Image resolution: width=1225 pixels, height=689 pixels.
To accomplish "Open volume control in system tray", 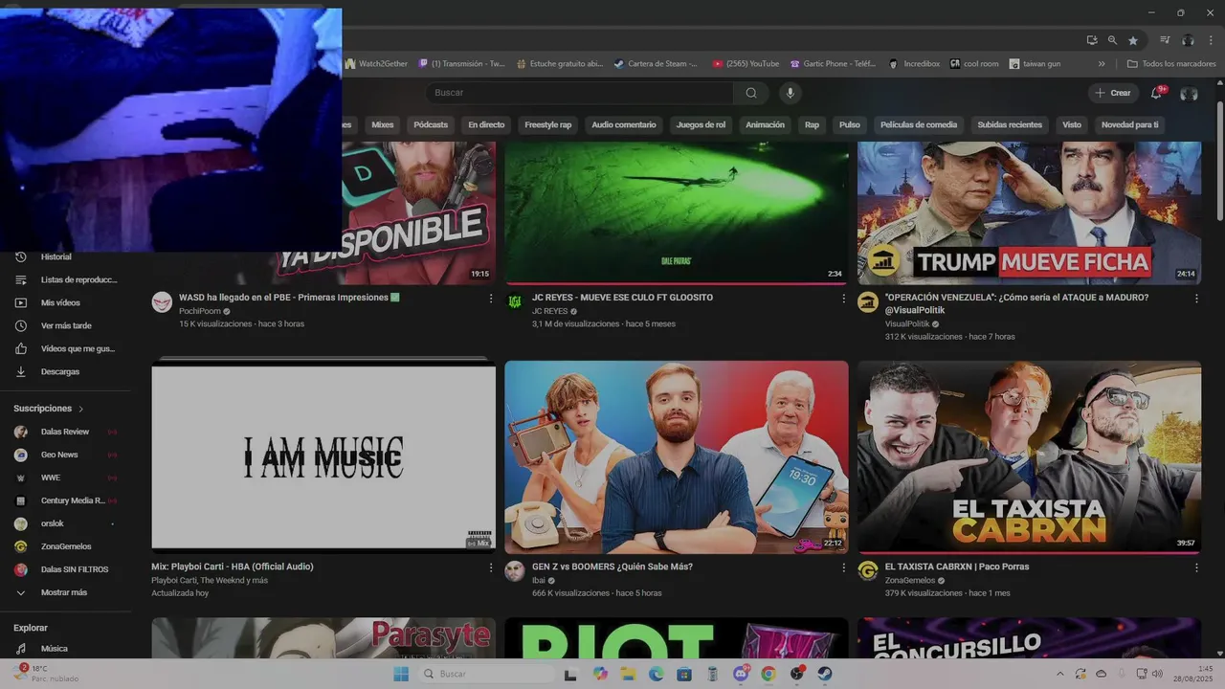I will coord(1157,674).
